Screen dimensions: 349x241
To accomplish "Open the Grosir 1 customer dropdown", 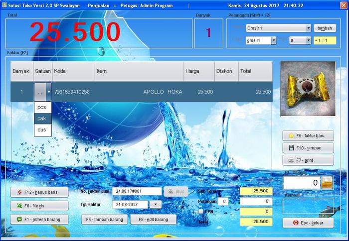I will (x=308, y=28).
